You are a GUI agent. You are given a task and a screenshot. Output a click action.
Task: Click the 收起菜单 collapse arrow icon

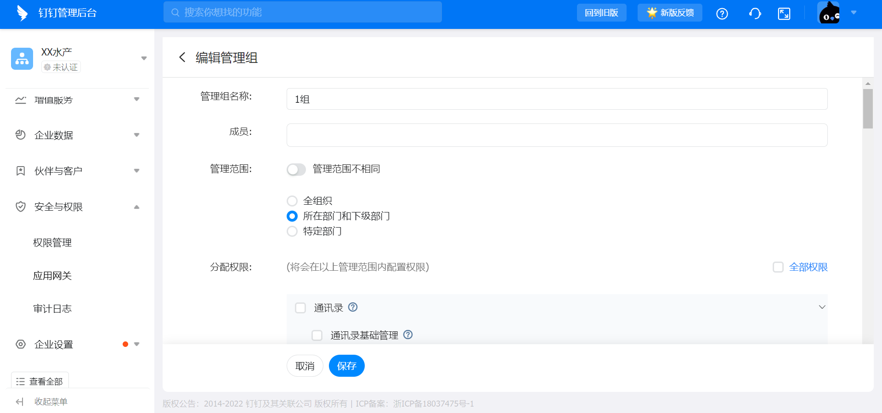coord(19,402)
